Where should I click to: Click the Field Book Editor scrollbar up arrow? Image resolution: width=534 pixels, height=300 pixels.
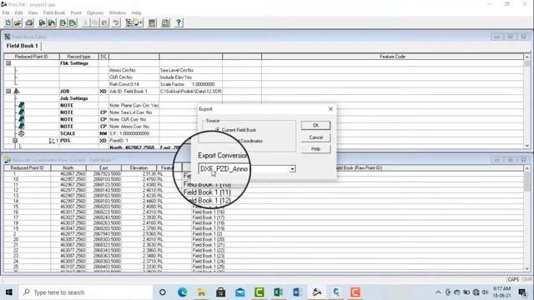click(526, 57)
